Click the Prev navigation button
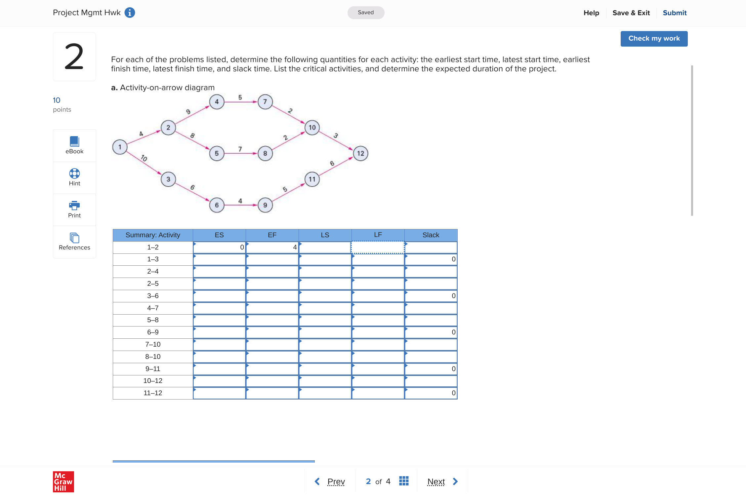Screen dimensions: 746x497 click(x=336, y=481)
